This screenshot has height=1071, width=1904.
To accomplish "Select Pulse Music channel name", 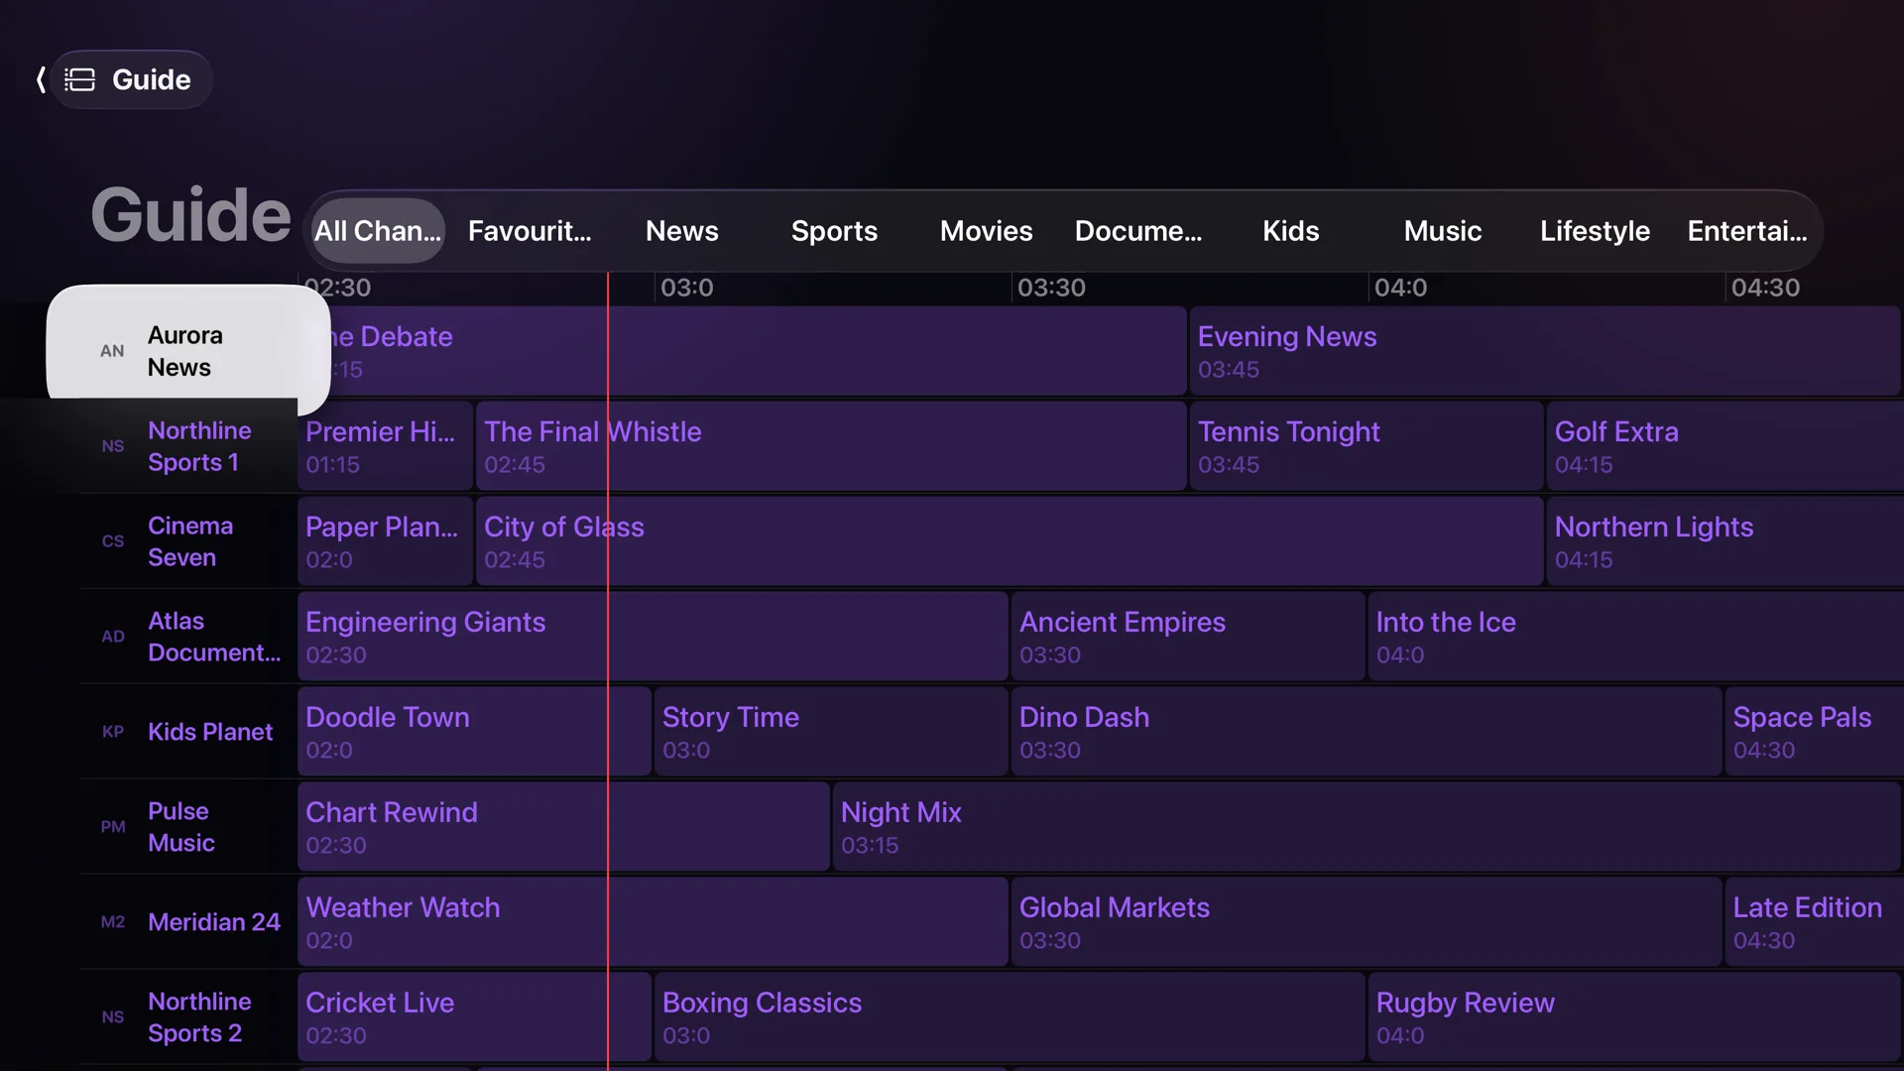I will pos(181,827).
